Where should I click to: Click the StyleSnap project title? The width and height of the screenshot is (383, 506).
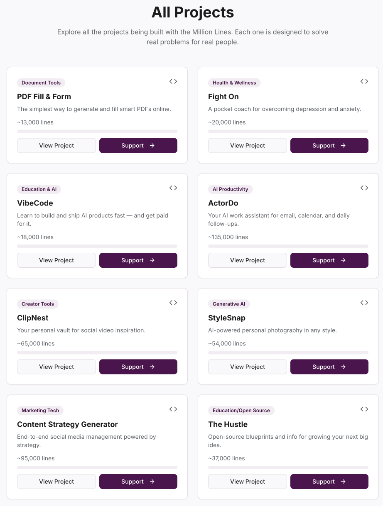(x=227, y=318)
